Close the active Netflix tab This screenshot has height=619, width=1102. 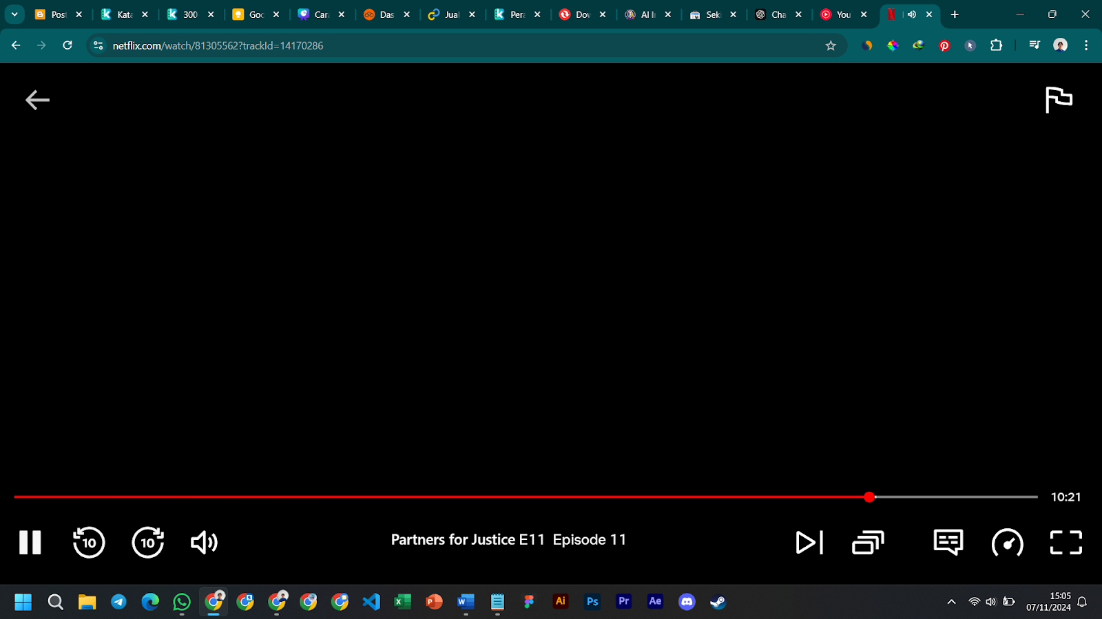pos(929,14)
